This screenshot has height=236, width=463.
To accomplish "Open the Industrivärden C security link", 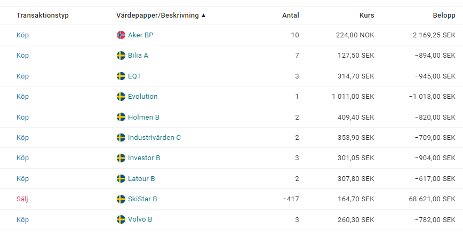I will [x=154, y=138].
